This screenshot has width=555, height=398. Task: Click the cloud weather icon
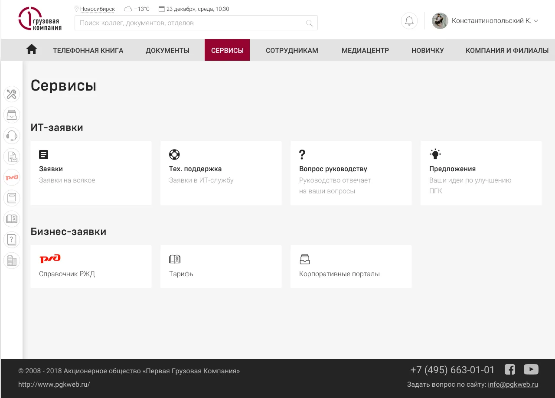click(128, 9)
